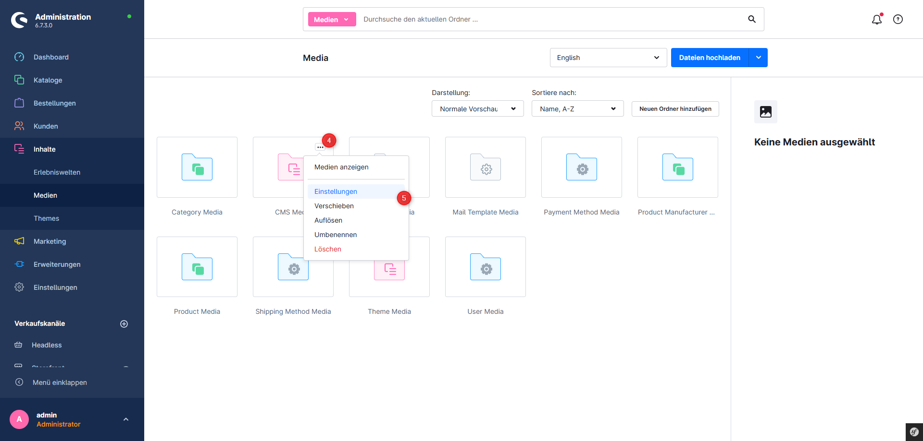The width and height of the screenshot is (923, 441).
Task: Click the admin avatar circle
Action: [x=19, y=419]
